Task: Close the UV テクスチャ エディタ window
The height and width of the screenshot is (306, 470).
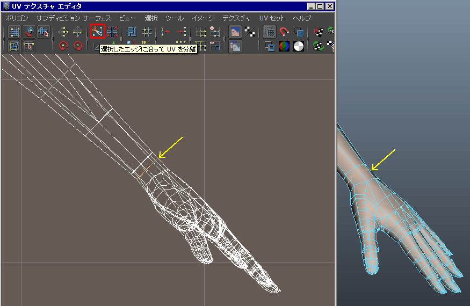Action: [x=330, y=6]
